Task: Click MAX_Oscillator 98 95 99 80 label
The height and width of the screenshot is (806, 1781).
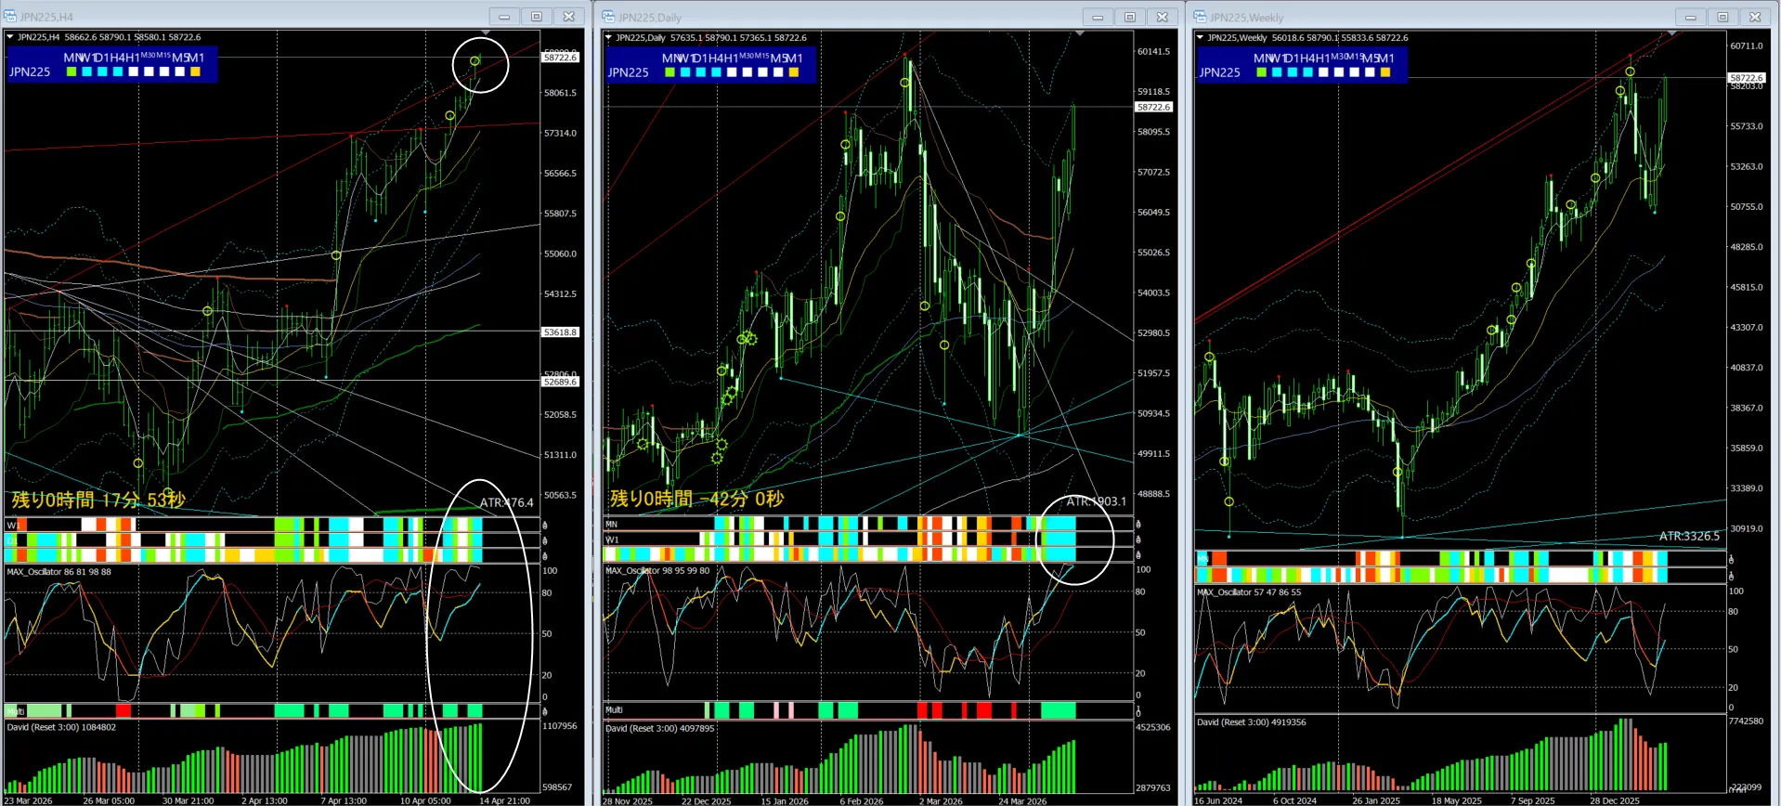Action: pos(657,571)
